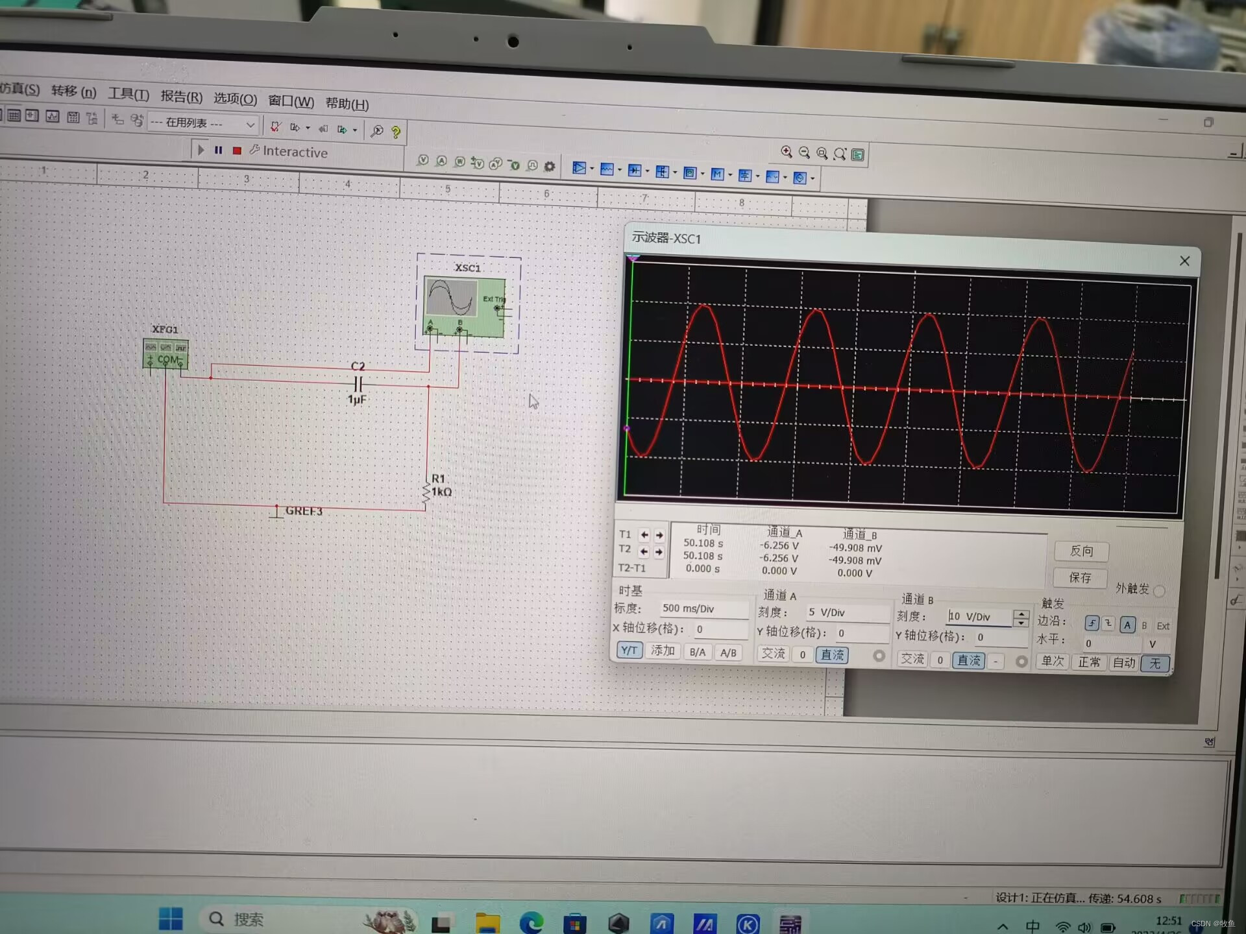Screen dimensions: 1246x934
Task: Click the zoom fit to page icon
Action: [840, 154]
